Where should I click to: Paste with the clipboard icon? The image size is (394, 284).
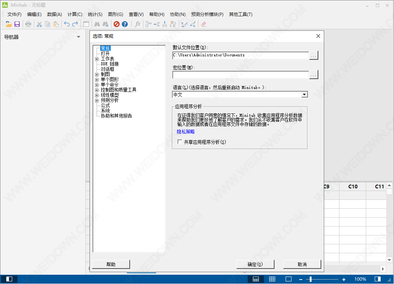coord(56,24)
